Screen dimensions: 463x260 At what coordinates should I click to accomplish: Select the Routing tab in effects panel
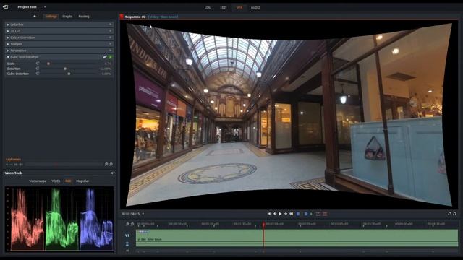[x=84, y=17]
